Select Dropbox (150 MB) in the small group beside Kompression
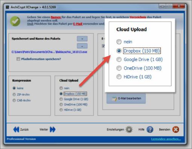The width and height of the screenshot is (192, 149). coord(61,94)
